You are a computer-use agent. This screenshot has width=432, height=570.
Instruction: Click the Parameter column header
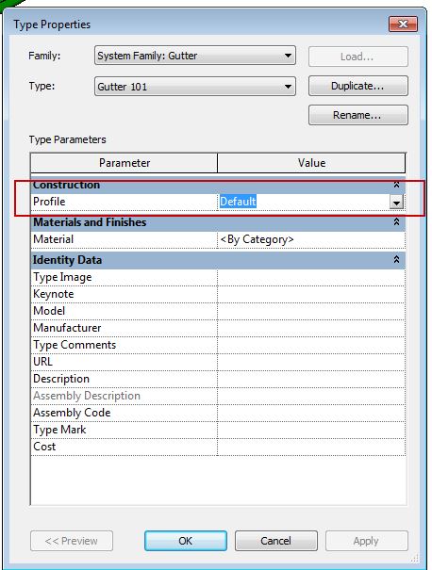click(x=125, y=163)
